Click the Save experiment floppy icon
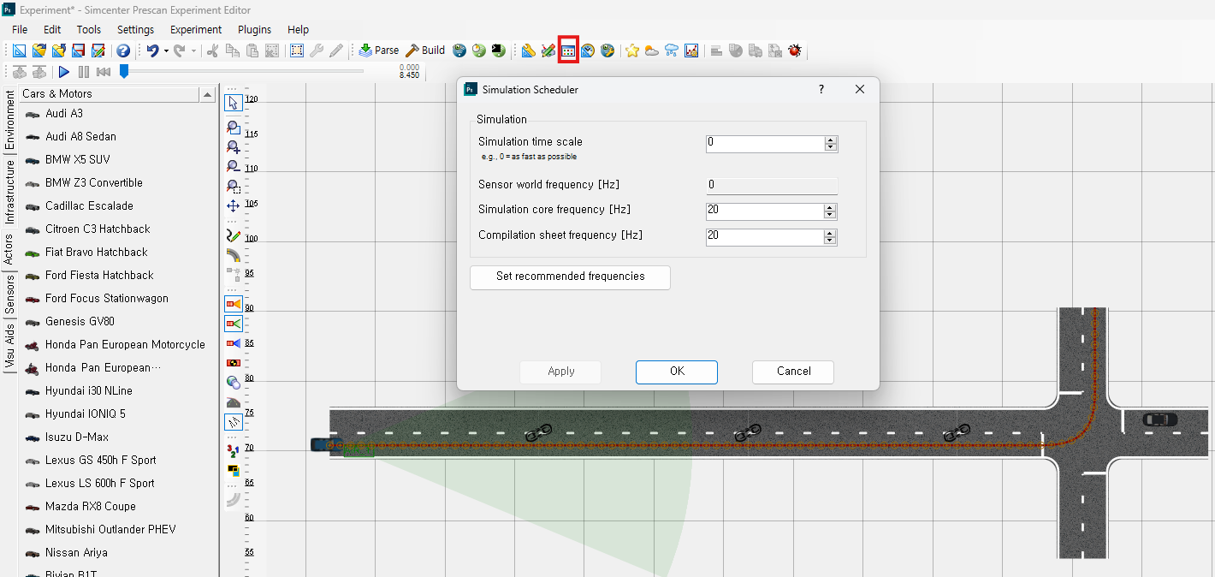The image size is (1215, 577). coord(79,51)
